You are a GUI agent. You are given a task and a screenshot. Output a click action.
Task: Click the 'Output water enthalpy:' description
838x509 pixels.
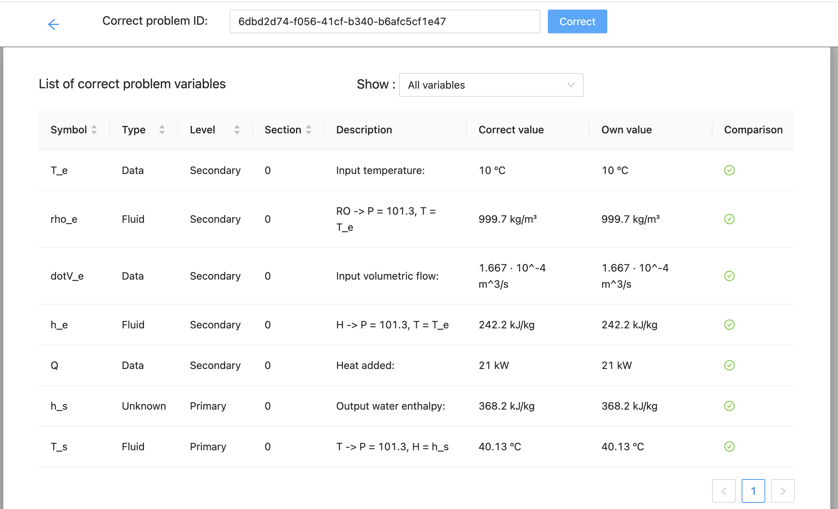coord(391,406)
